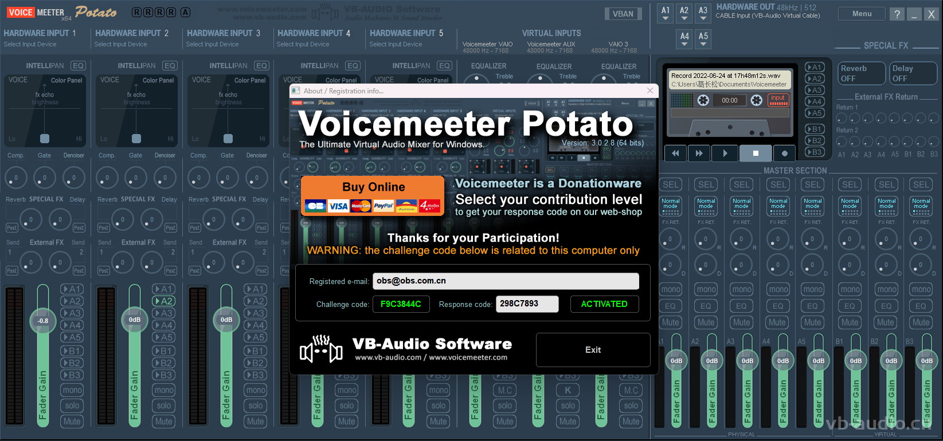The width and height of the screenshot is (943, 441).
Task: Select input device for Hardware Input 3
Action: point(213,44)
